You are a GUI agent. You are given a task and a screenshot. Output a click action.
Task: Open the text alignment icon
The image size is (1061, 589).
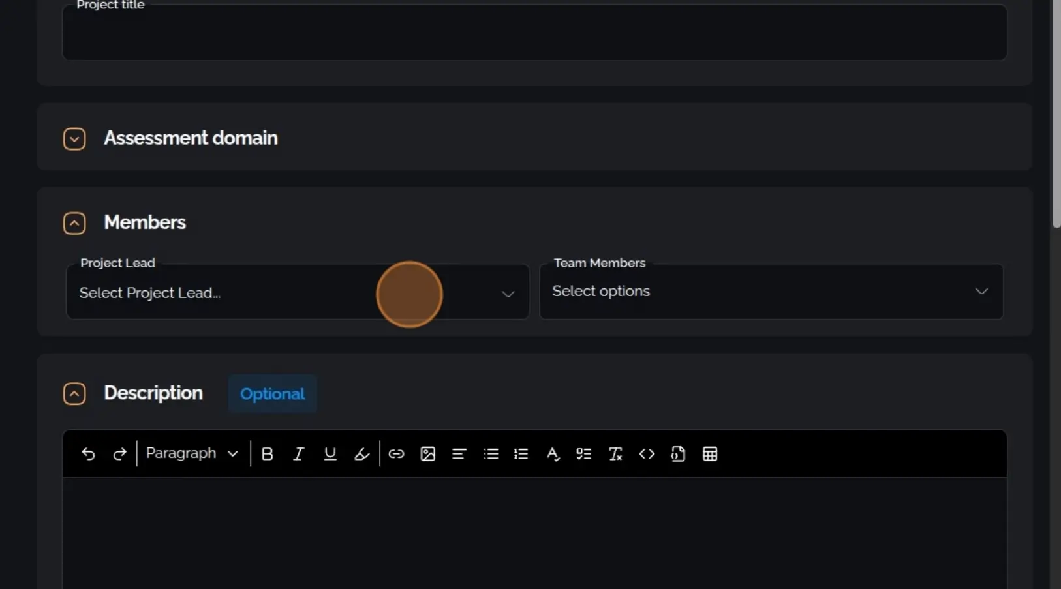pyautogui.click(x=459, y=454)
